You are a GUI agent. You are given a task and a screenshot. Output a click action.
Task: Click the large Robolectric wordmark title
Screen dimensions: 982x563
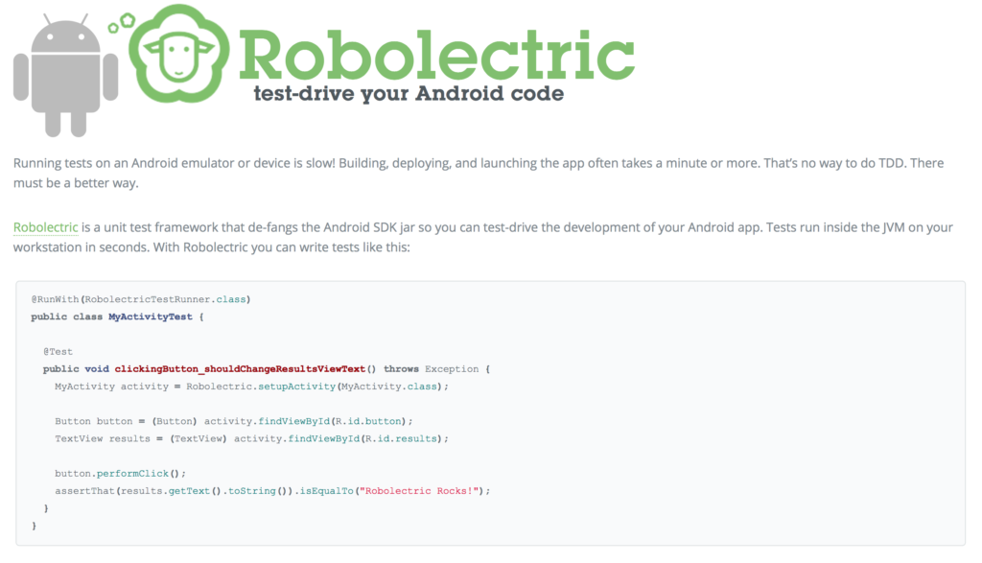tap(436, 55)
